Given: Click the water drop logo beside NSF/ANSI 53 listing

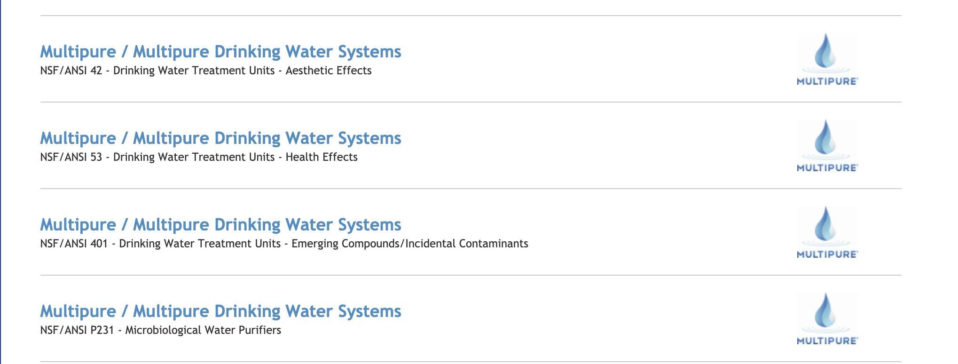Looking at the screenshot, I should [825, 138].
